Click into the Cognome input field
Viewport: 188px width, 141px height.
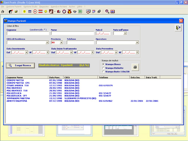point(28,33)
